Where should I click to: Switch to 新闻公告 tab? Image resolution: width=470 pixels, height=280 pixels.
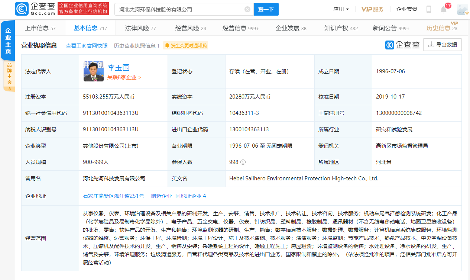(391, 28)
